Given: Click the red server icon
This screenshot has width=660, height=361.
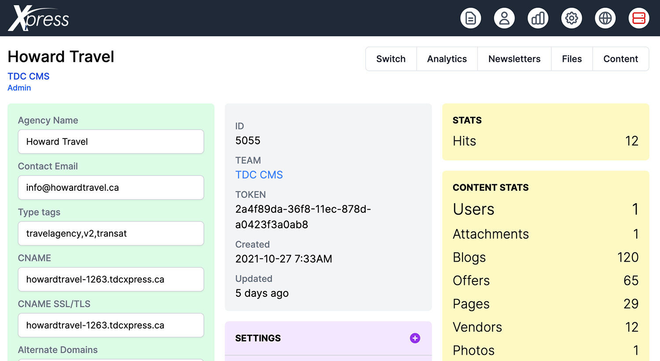Looking at the screenshot, I should click(638, 18).
